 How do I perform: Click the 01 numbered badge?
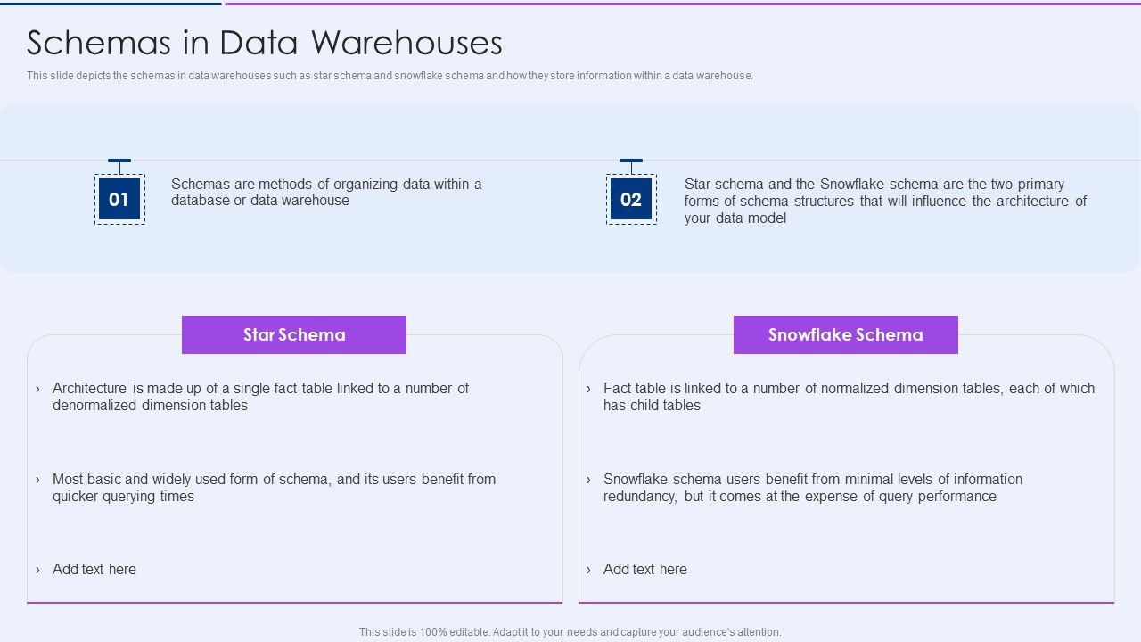(x=119, y=200)
